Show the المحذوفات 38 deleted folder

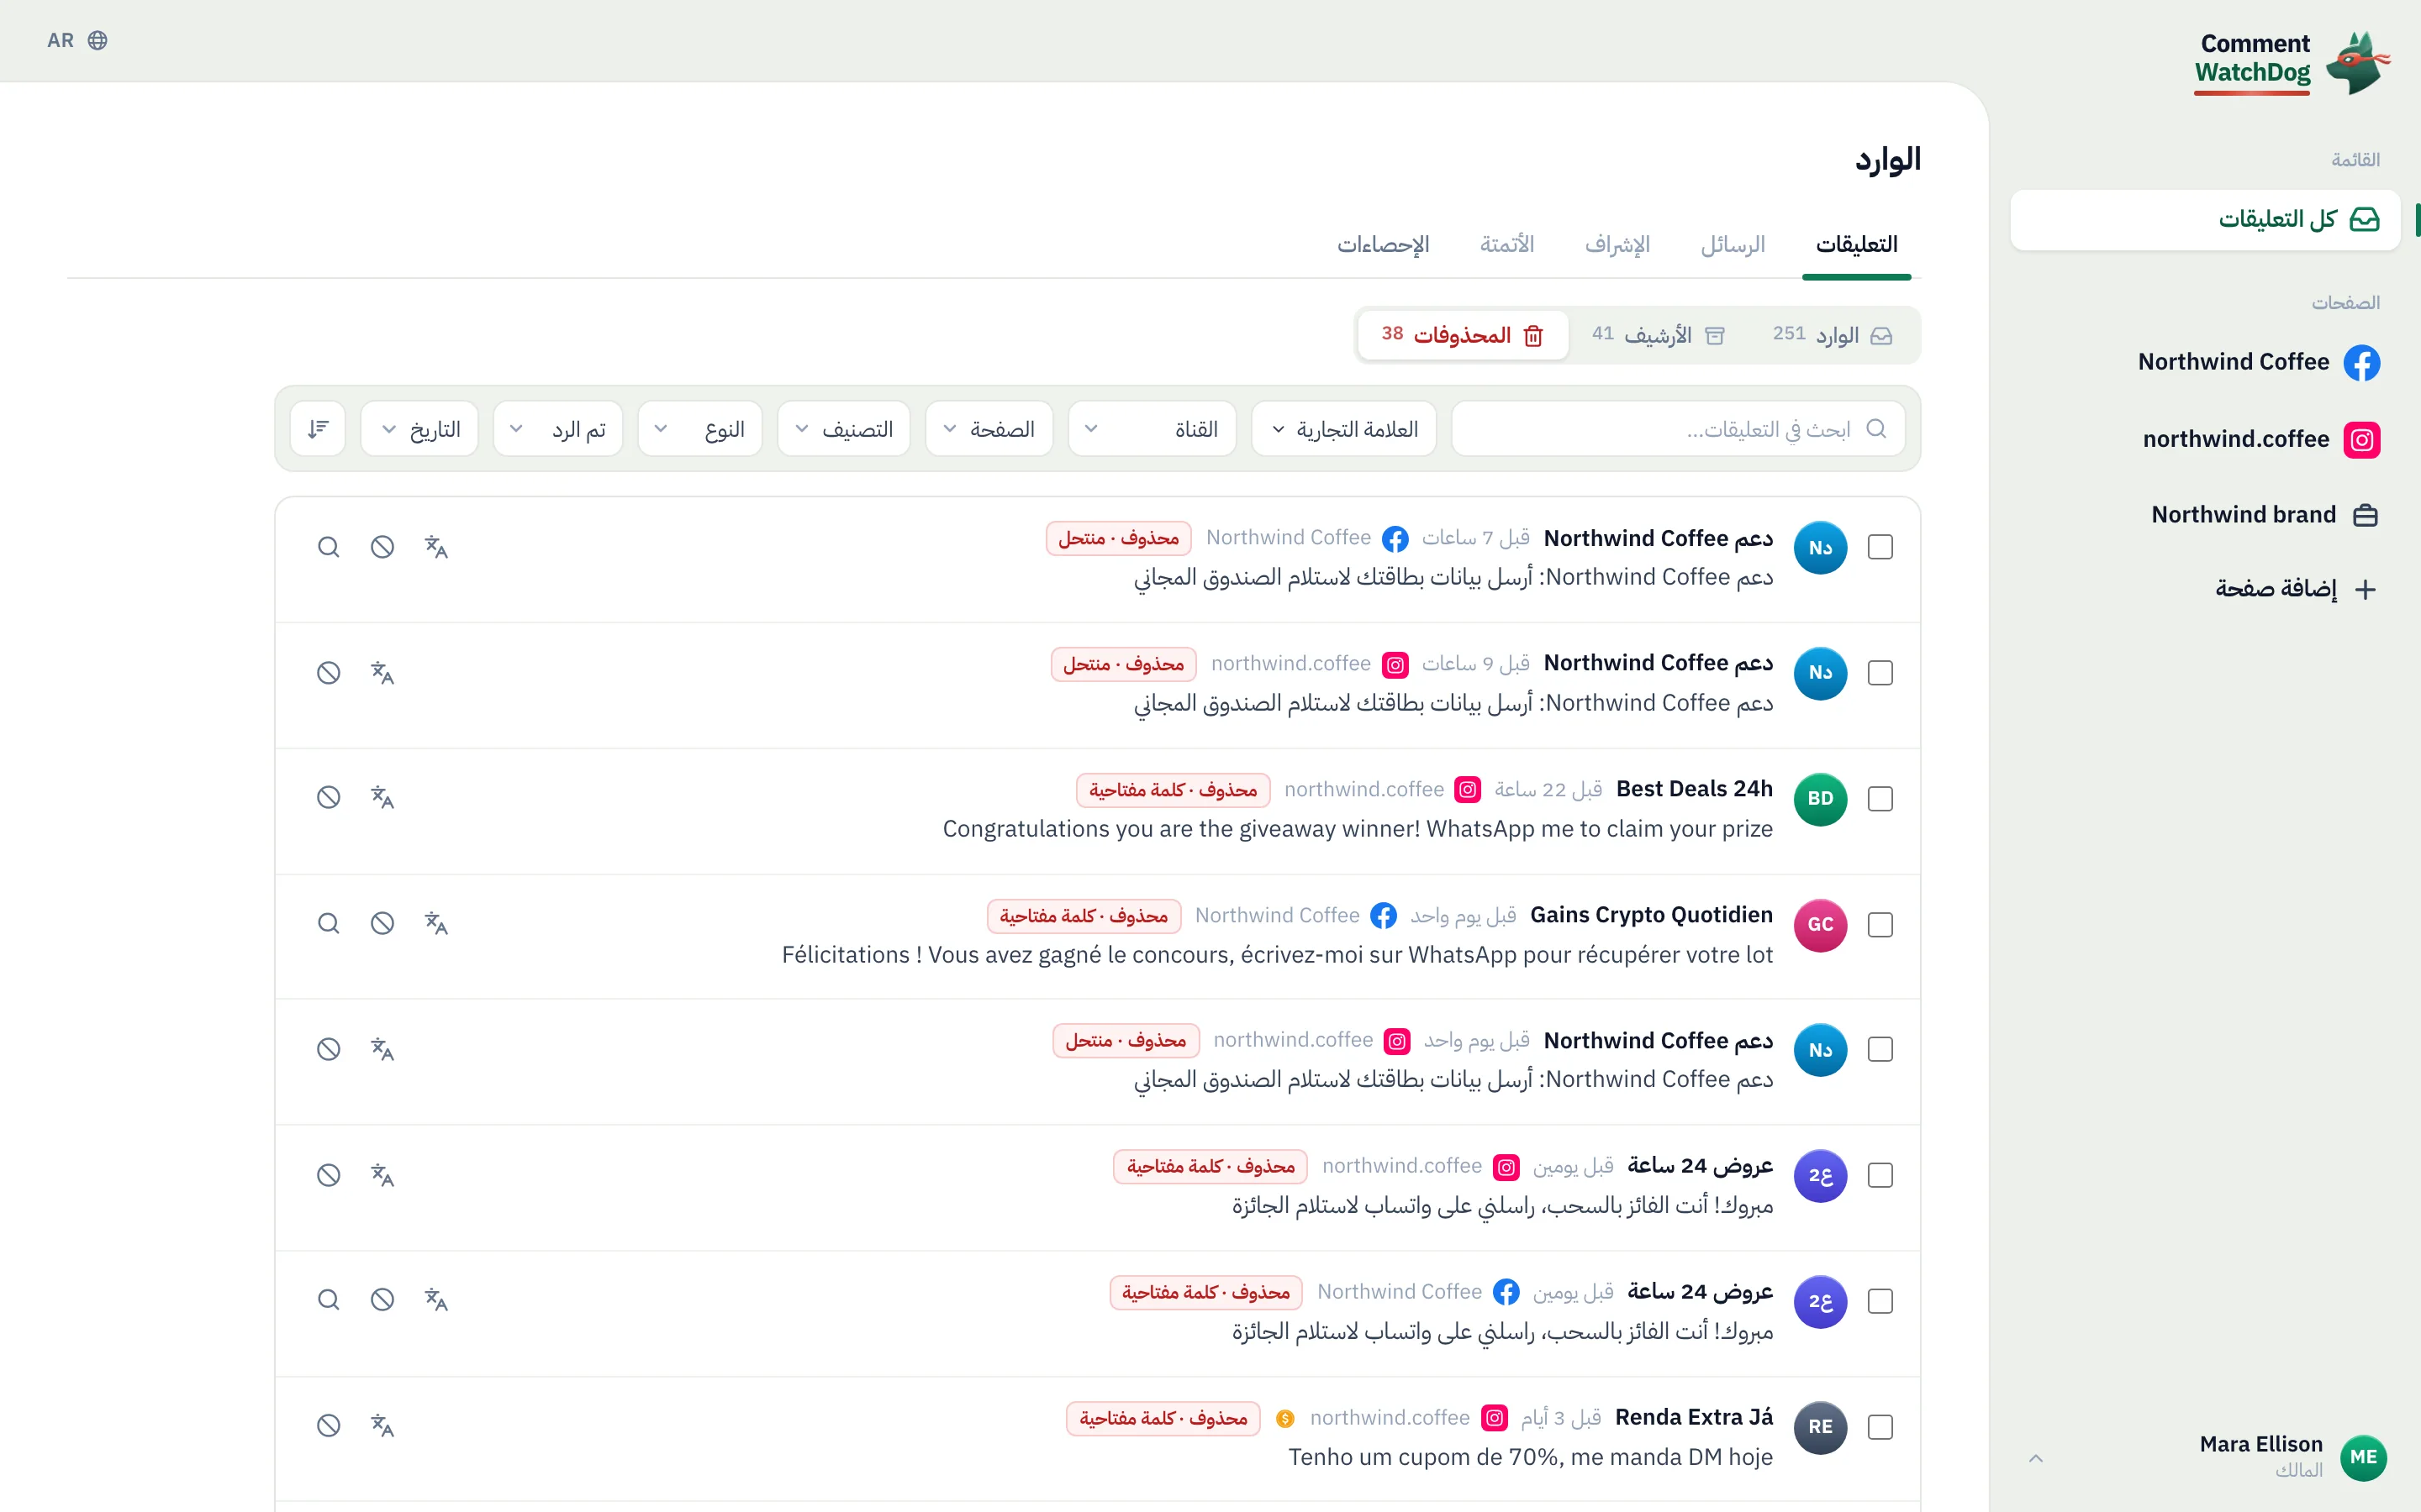coord(1463,335)
